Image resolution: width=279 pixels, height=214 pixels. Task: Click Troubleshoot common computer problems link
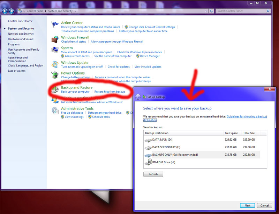coord(88,31)
